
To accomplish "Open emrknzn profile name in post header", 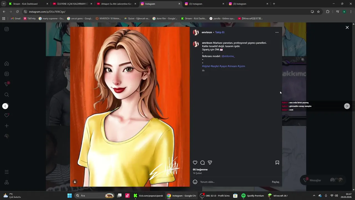I will coord(207,32).
